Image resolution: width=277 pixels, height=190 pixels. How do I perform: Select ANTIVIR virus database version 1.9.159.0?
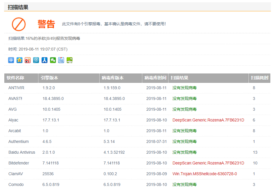point(112,88)
